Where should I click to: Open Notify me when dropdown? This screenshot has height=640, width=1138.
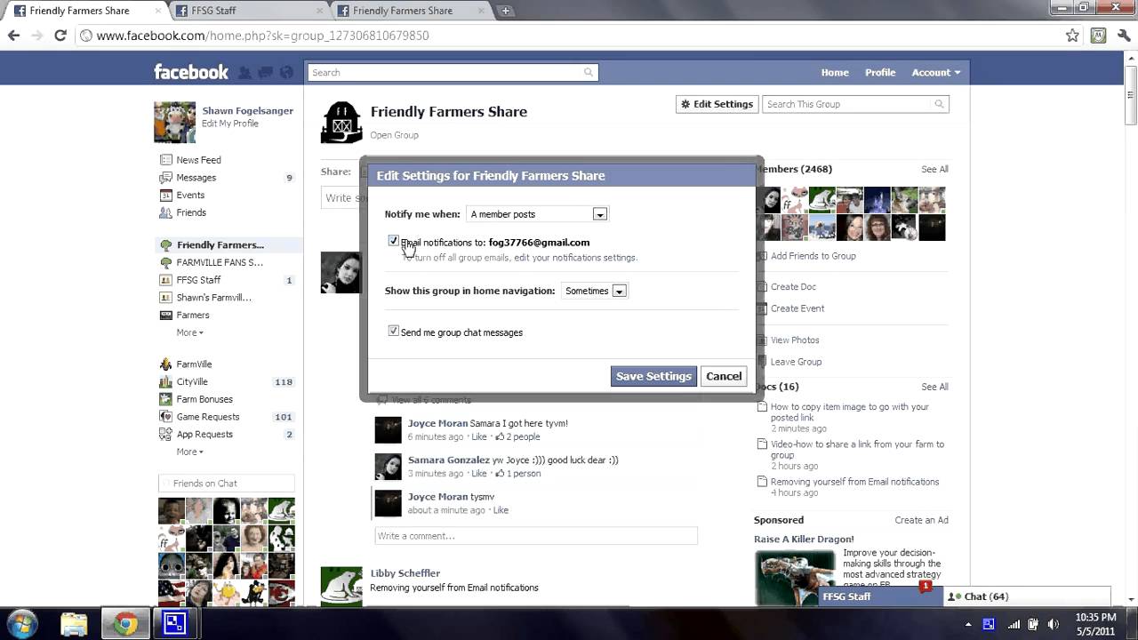[537, 214]
